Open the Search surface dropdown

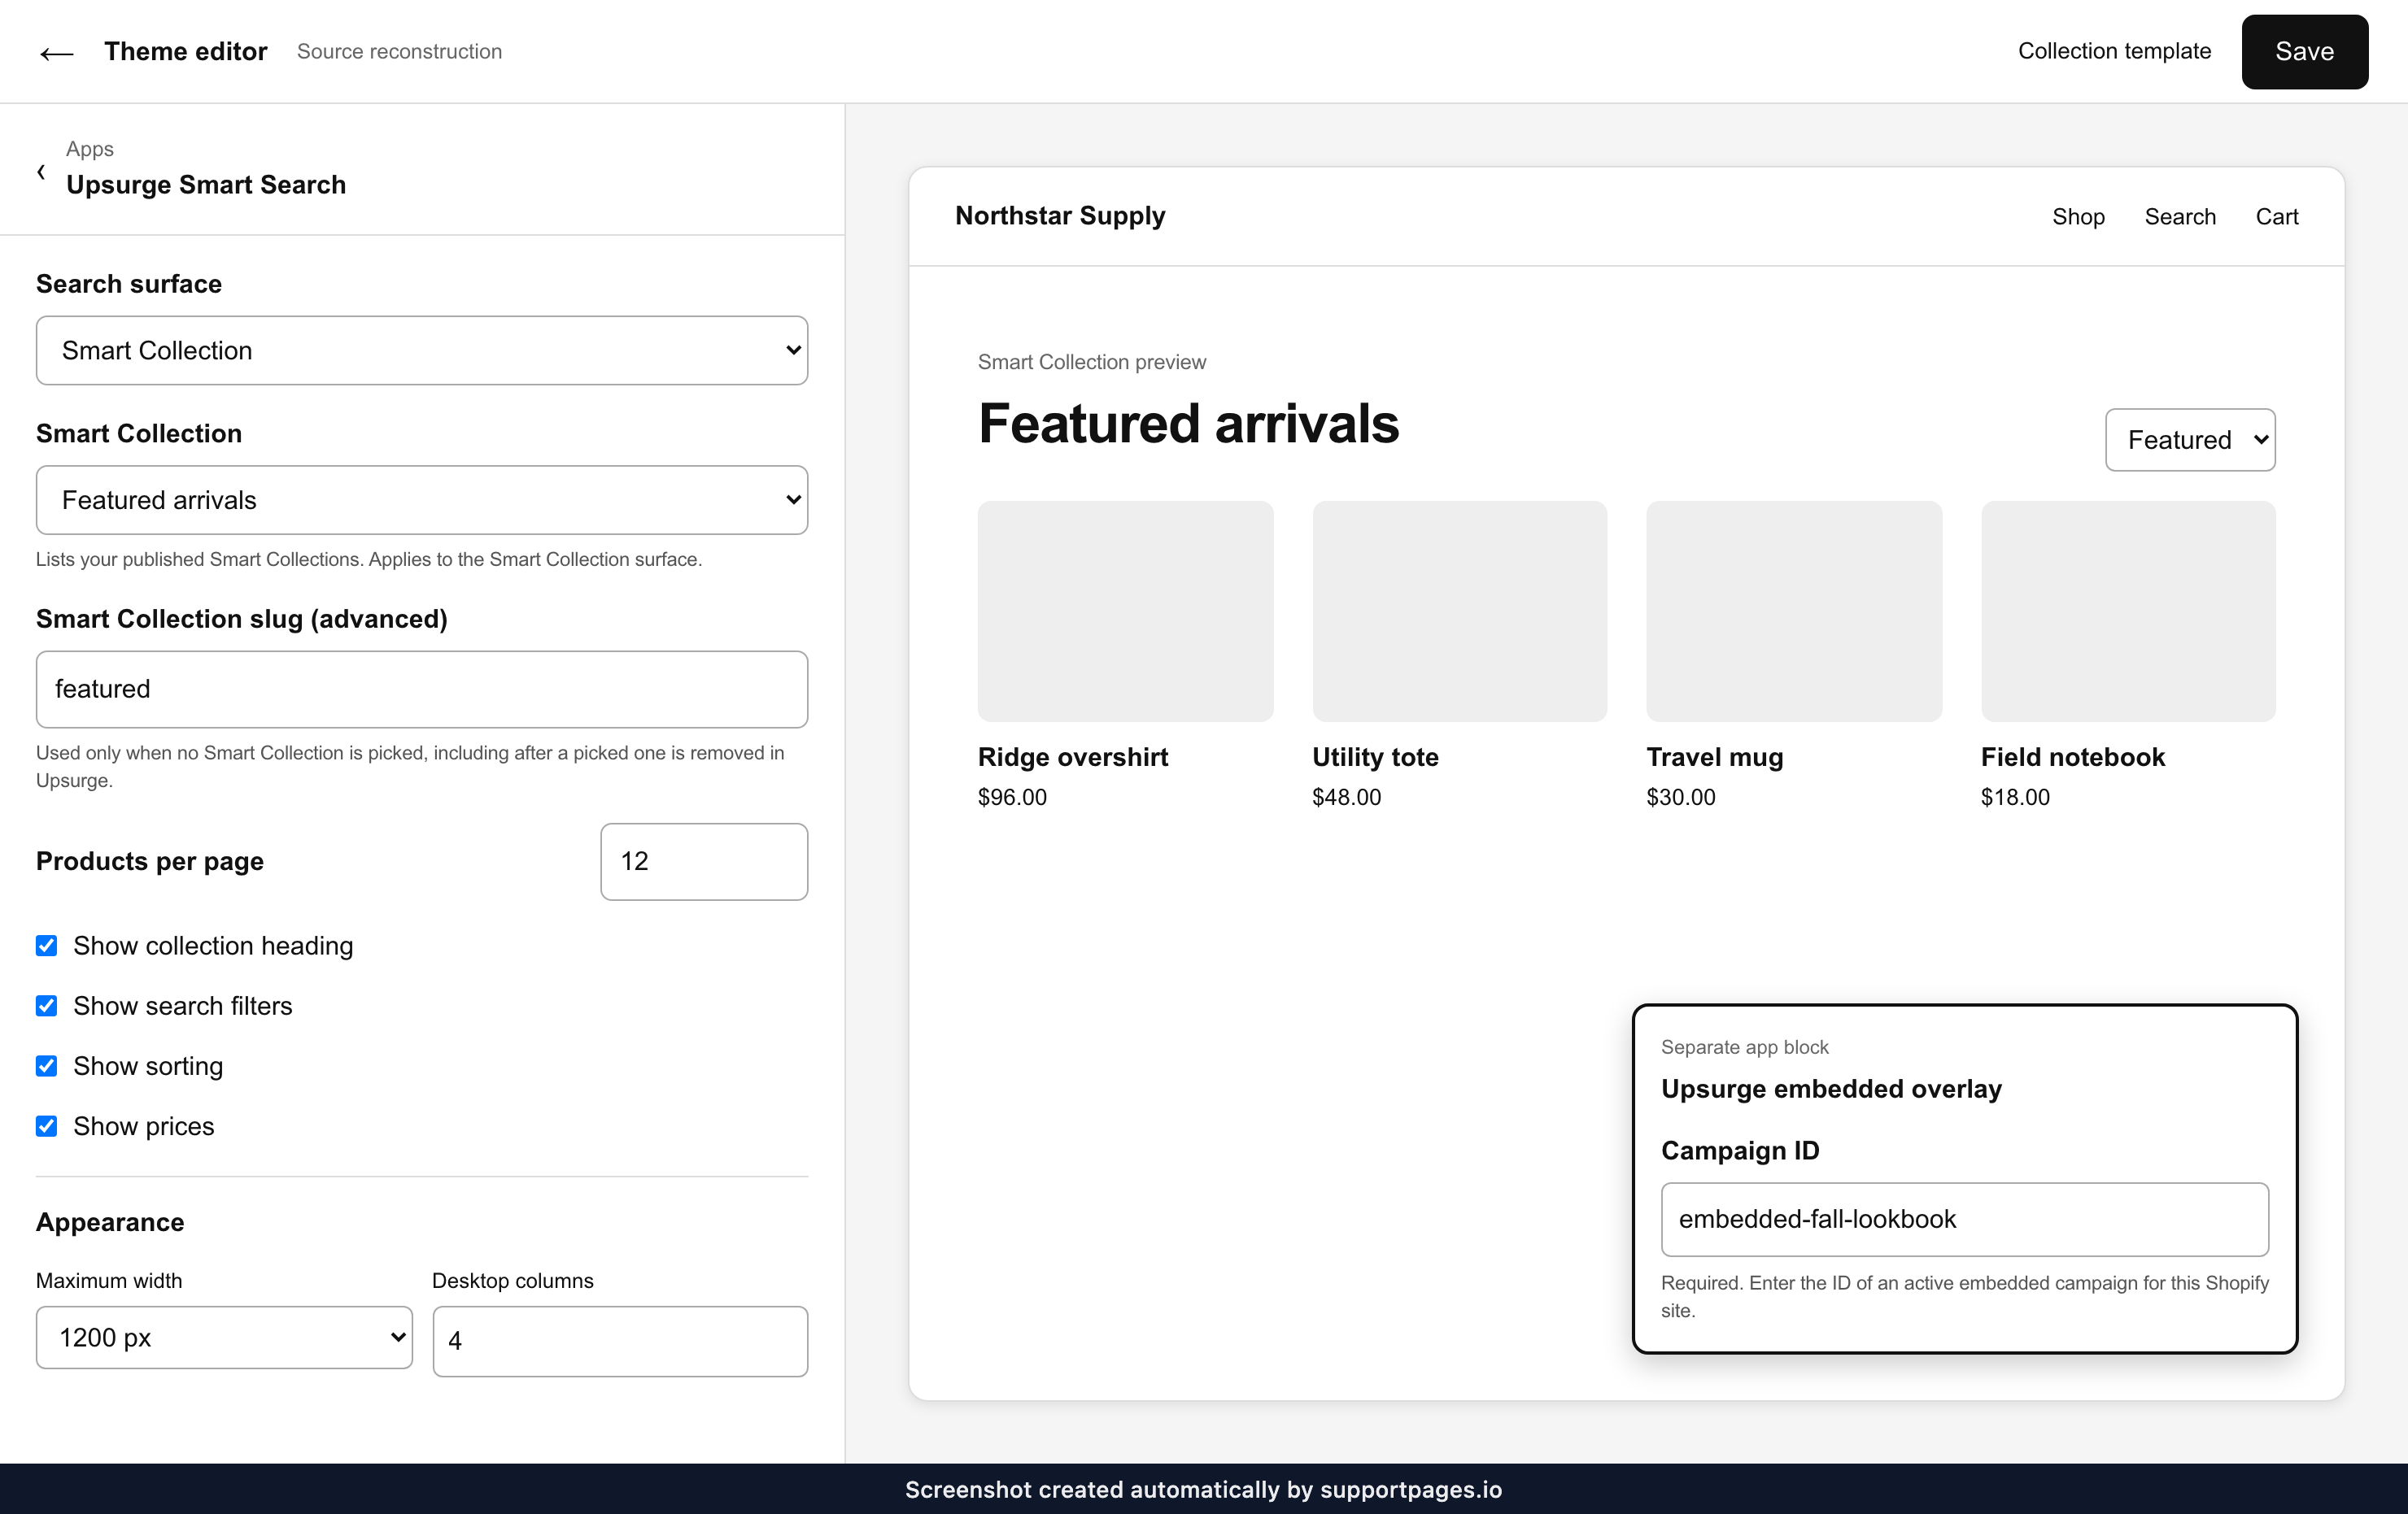422,350
